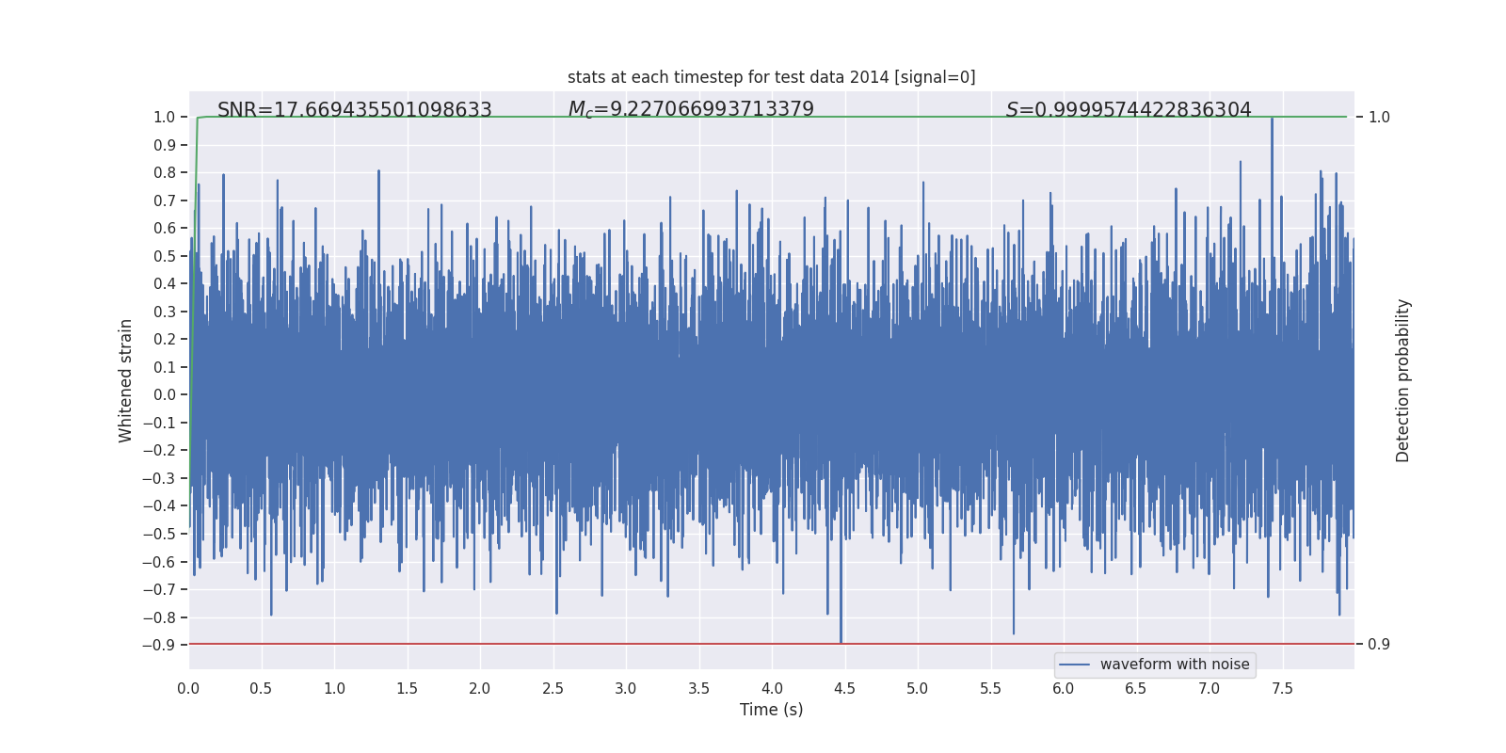The height and width of the screenshot is (753, 1506).
Task: Click the time-axis tick label 6.0
Action: coord(1064,688)
